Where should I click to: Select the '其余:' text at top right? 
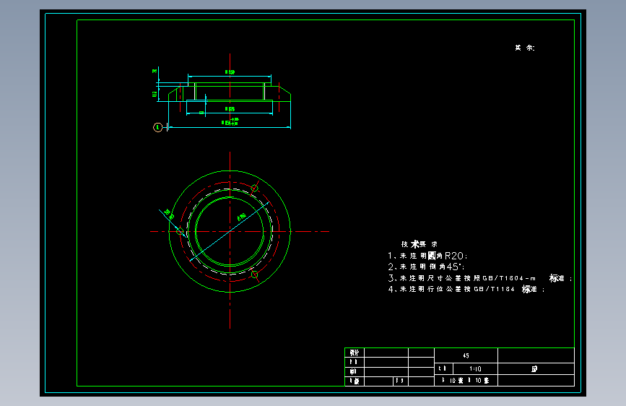(x=525, y=48)
